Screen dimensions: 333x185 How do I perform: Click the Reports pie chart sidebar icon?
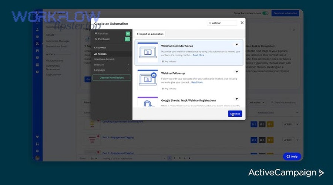point(37,72)
